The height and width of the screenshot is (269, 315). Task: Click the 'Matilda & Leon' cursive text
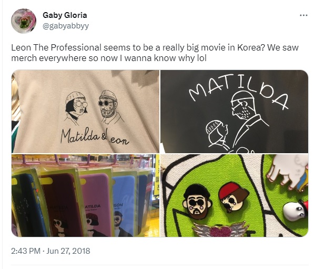coord(95,137)
